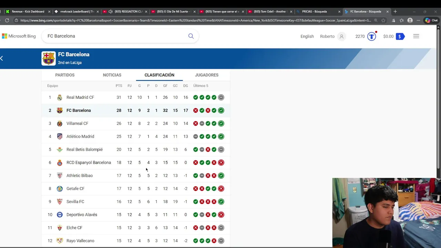
Task: Click the DG column header
Action: [186, 86]
